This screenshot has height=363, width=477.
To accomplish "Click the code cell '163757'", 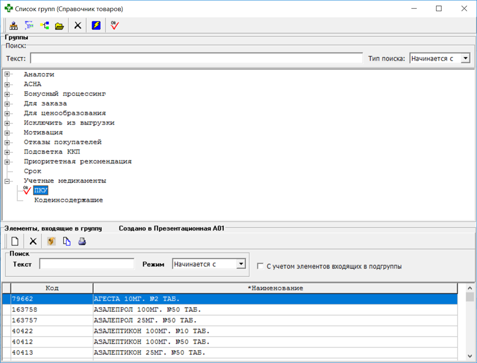I will 52,320.
